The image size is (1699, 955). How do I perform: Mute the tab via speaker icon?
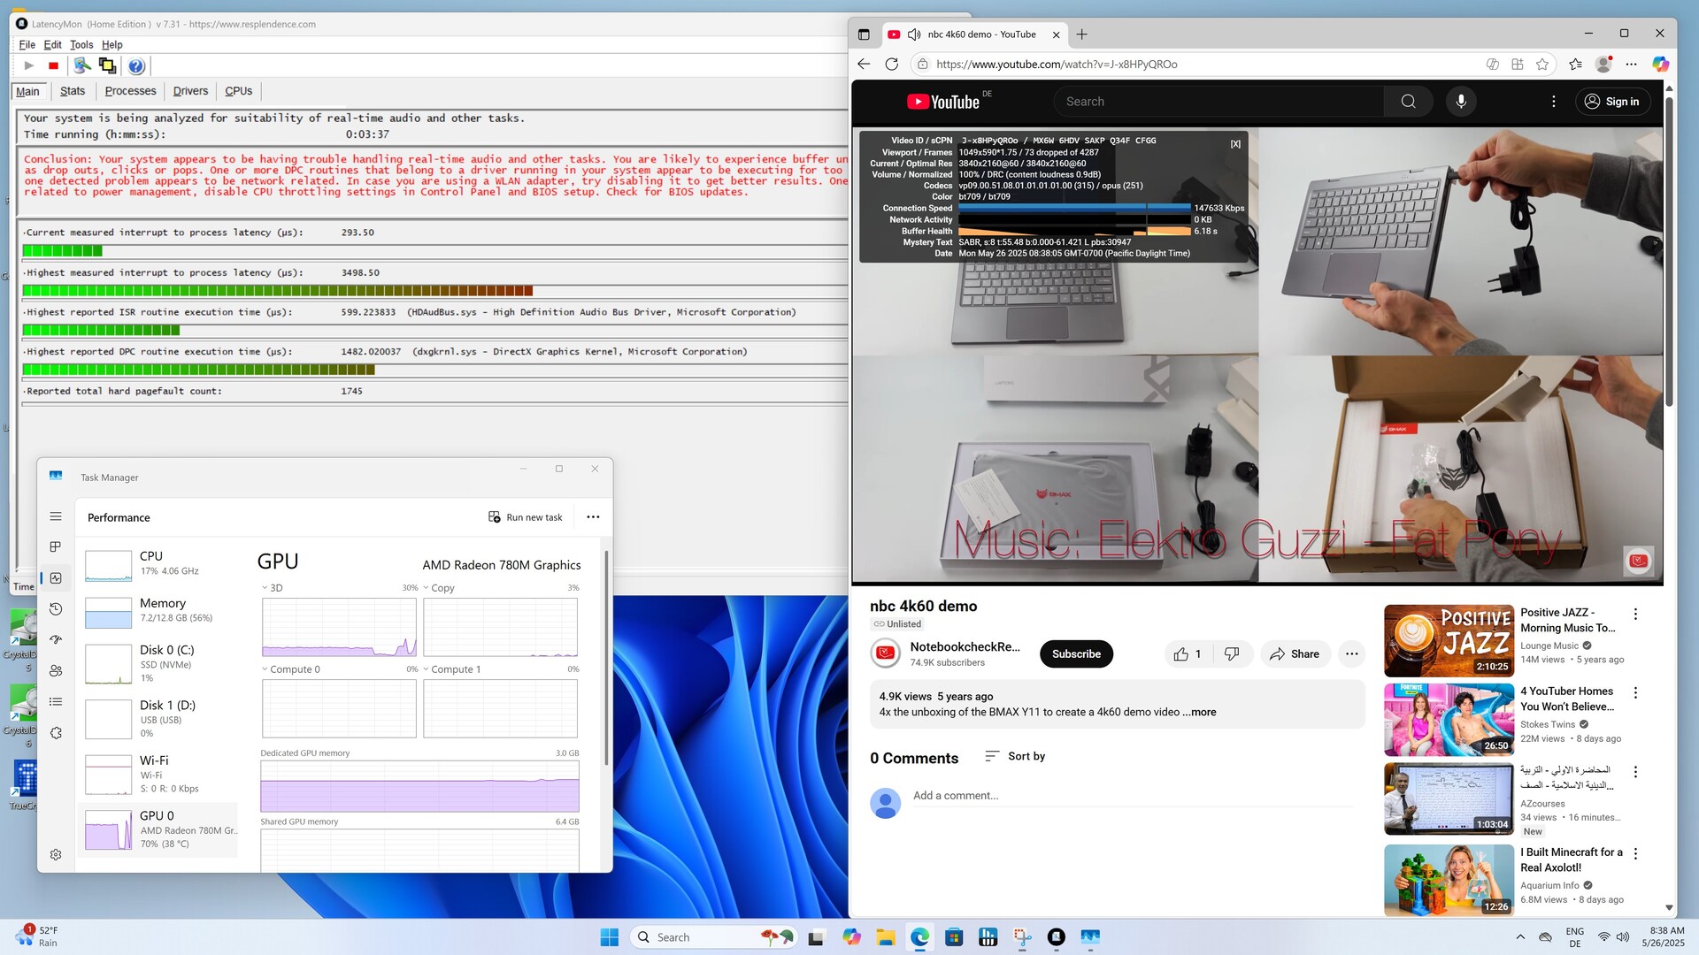(x=914, y=34)
